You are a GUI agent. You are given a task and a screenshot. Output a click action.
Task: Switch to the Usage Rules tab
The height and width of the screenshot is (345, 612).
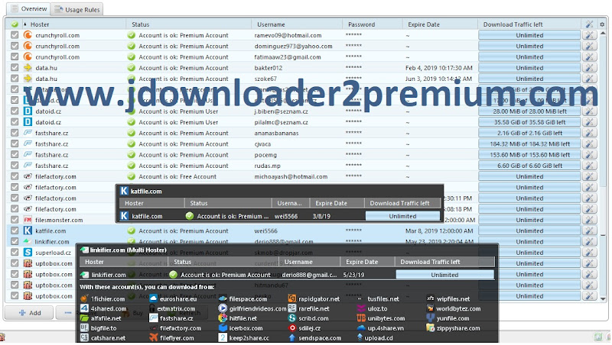(77, 9)
